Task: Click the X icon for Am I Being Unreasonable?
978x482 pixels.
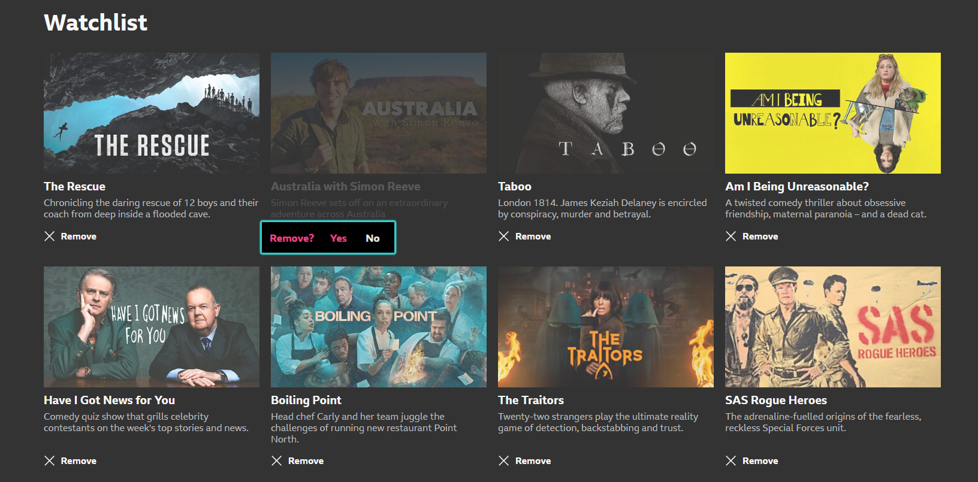Action: (731, 237)
